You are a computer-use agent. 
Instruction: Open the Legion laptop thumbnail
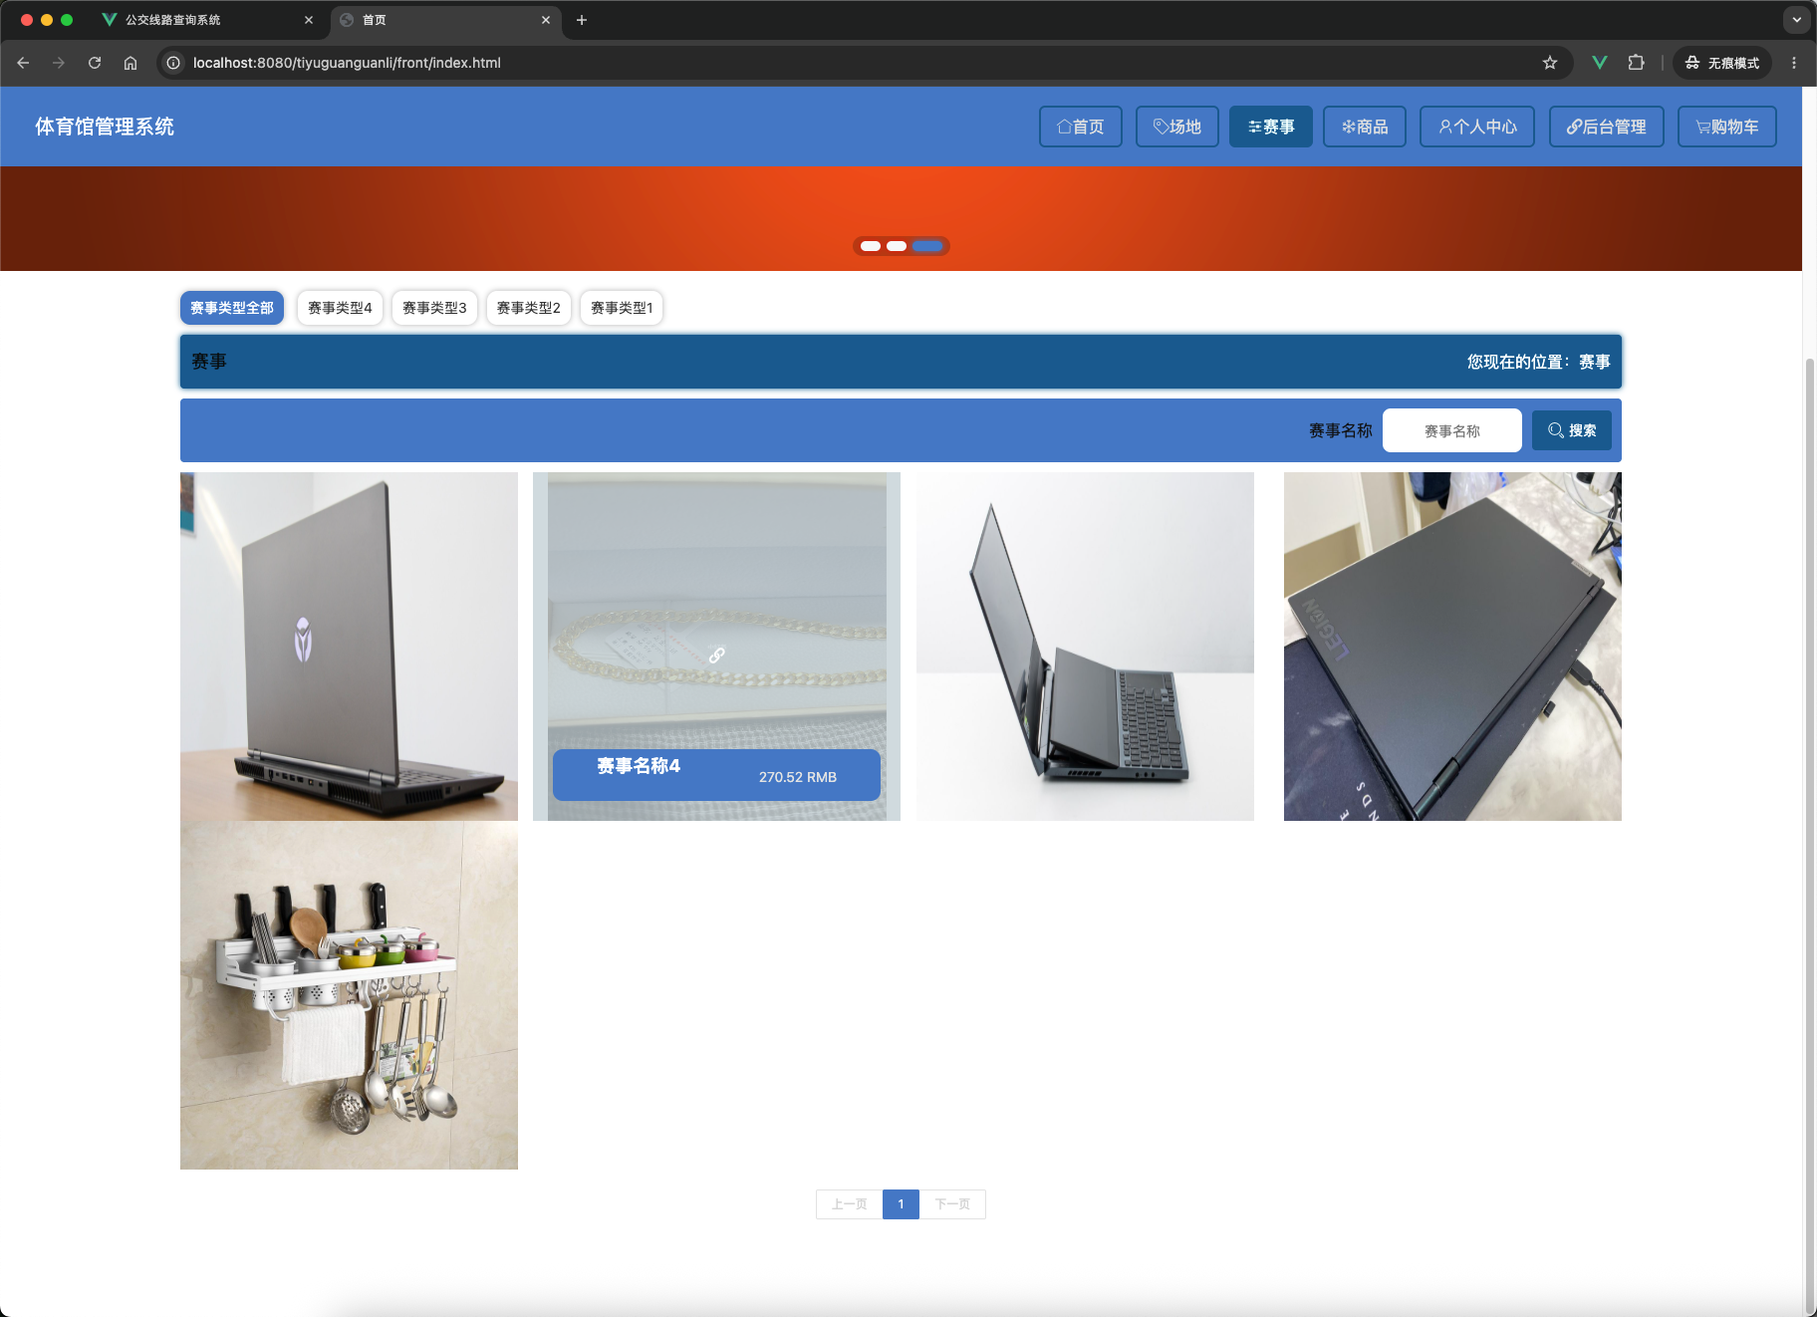(1452, 647)
